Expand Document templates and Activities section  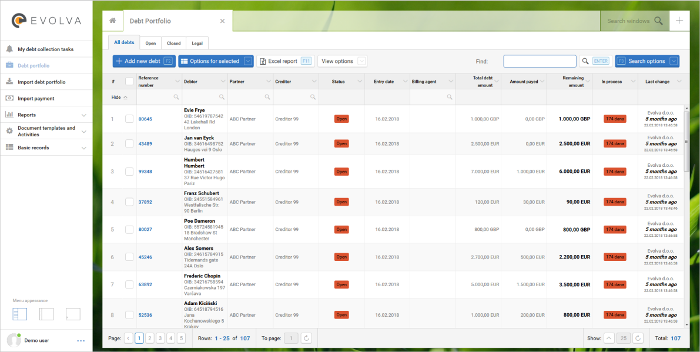click(x=84, y=131)
